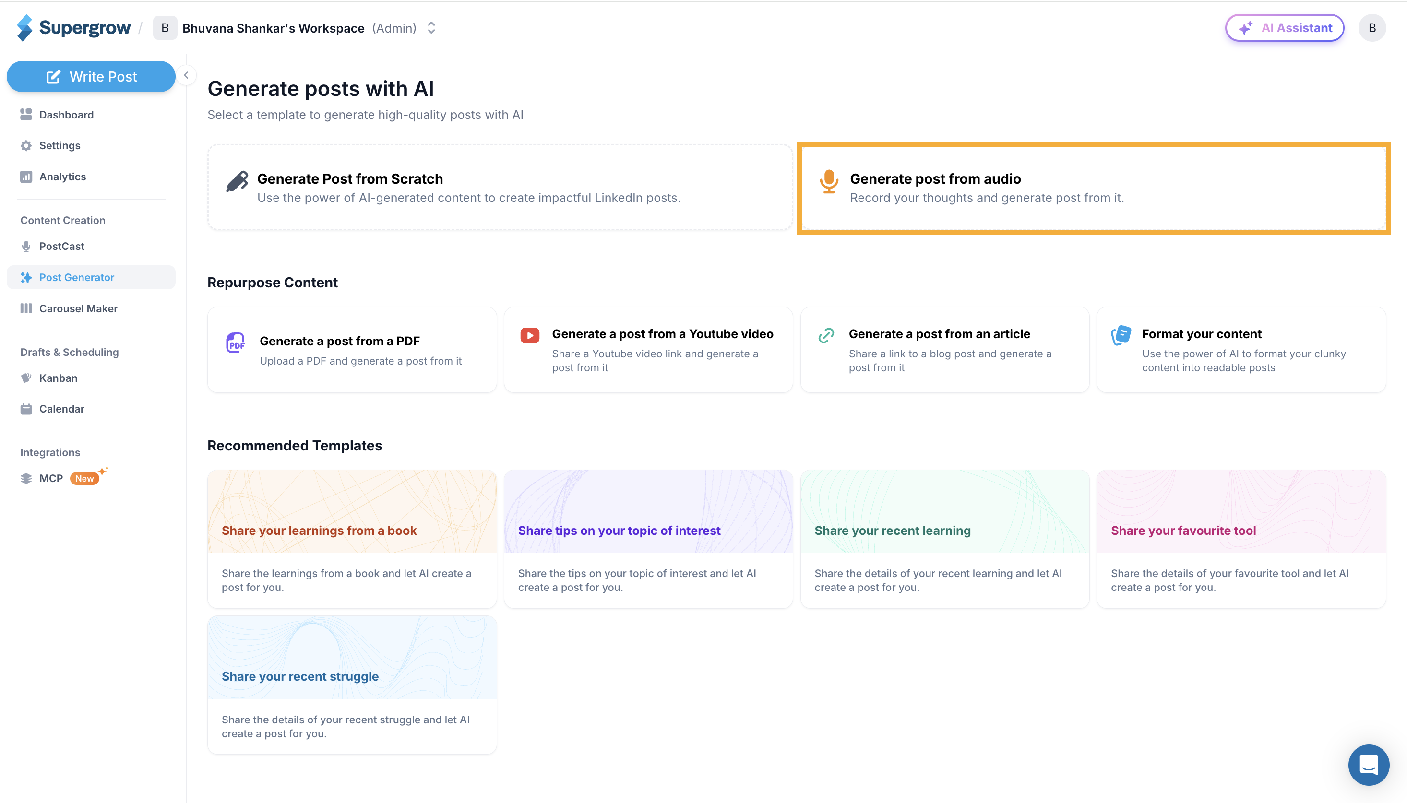Click the Supergrow logo
The width and height of the screenshot is (1407, 803).
click(74, 27)
